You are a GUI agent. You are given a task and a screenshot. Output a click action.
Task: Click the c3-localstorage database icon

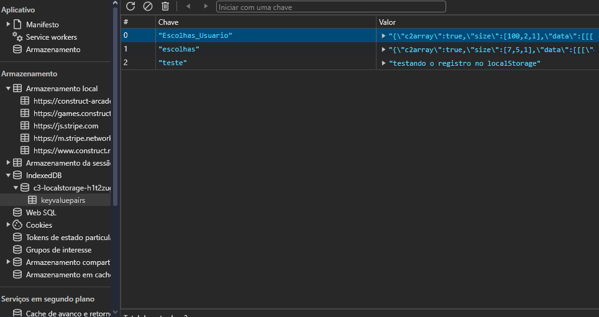click(25, 187)
